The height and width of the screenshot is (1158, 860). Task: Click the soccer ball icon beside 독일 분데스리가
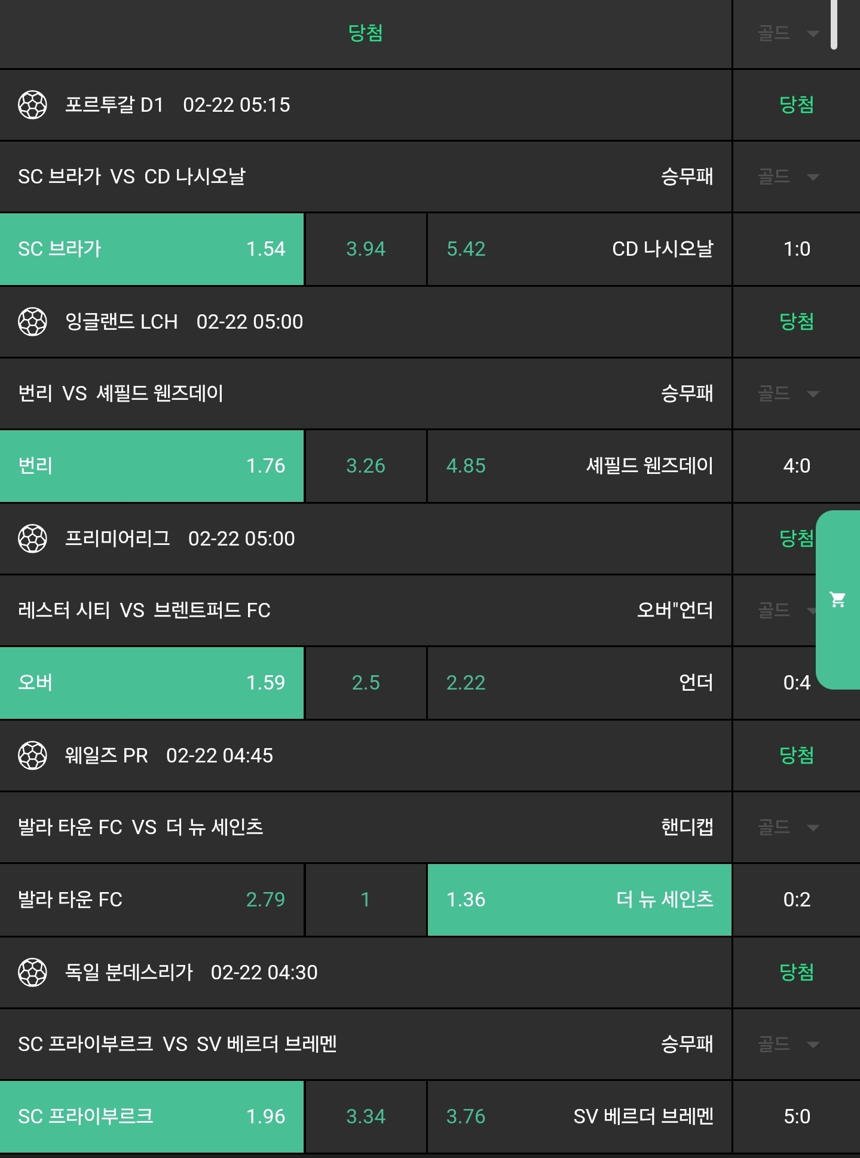(x=32, y=973)
